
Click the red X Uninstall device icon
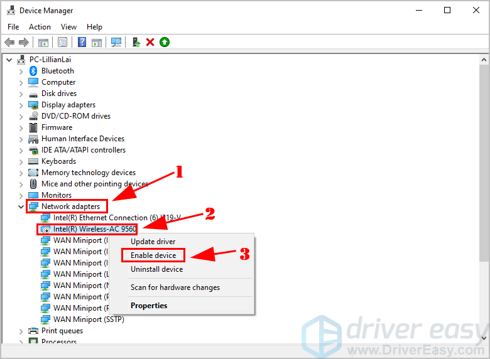coord(150,42)
